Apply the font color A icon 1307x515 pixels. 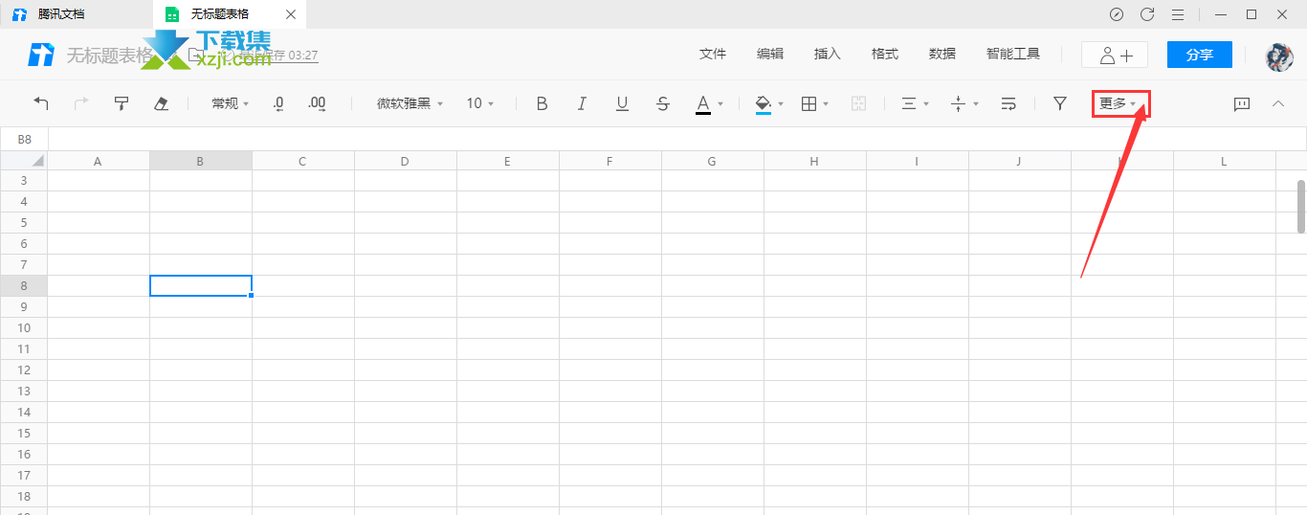click(x=703, y=103)
